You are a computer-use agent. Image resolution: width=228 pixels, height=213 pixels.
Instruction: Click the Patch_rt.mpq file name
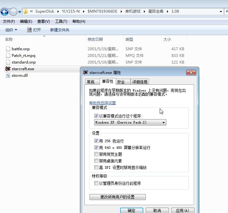[23, 56]
